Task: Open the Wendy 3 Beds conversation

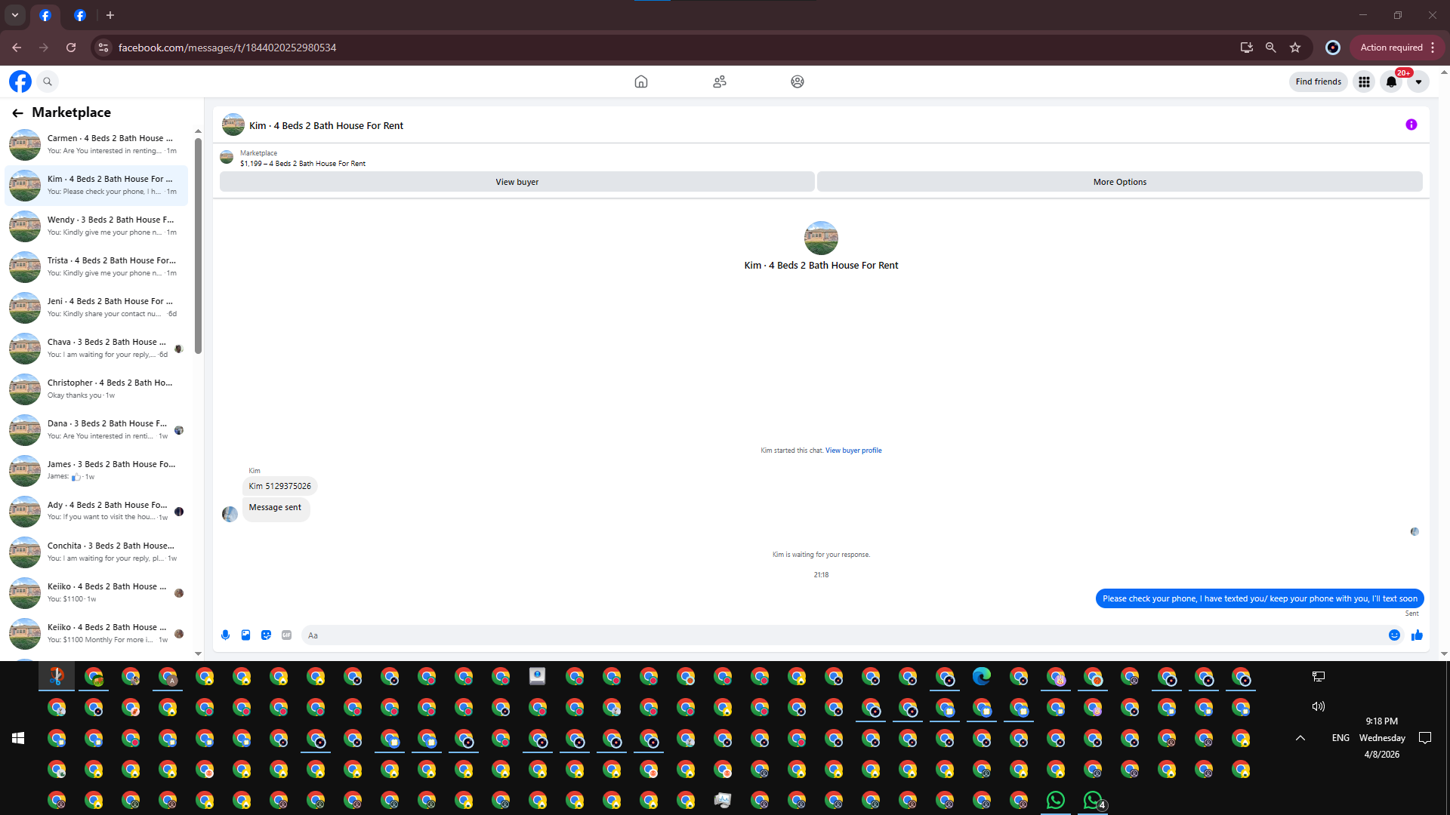Action: point(97,226)
